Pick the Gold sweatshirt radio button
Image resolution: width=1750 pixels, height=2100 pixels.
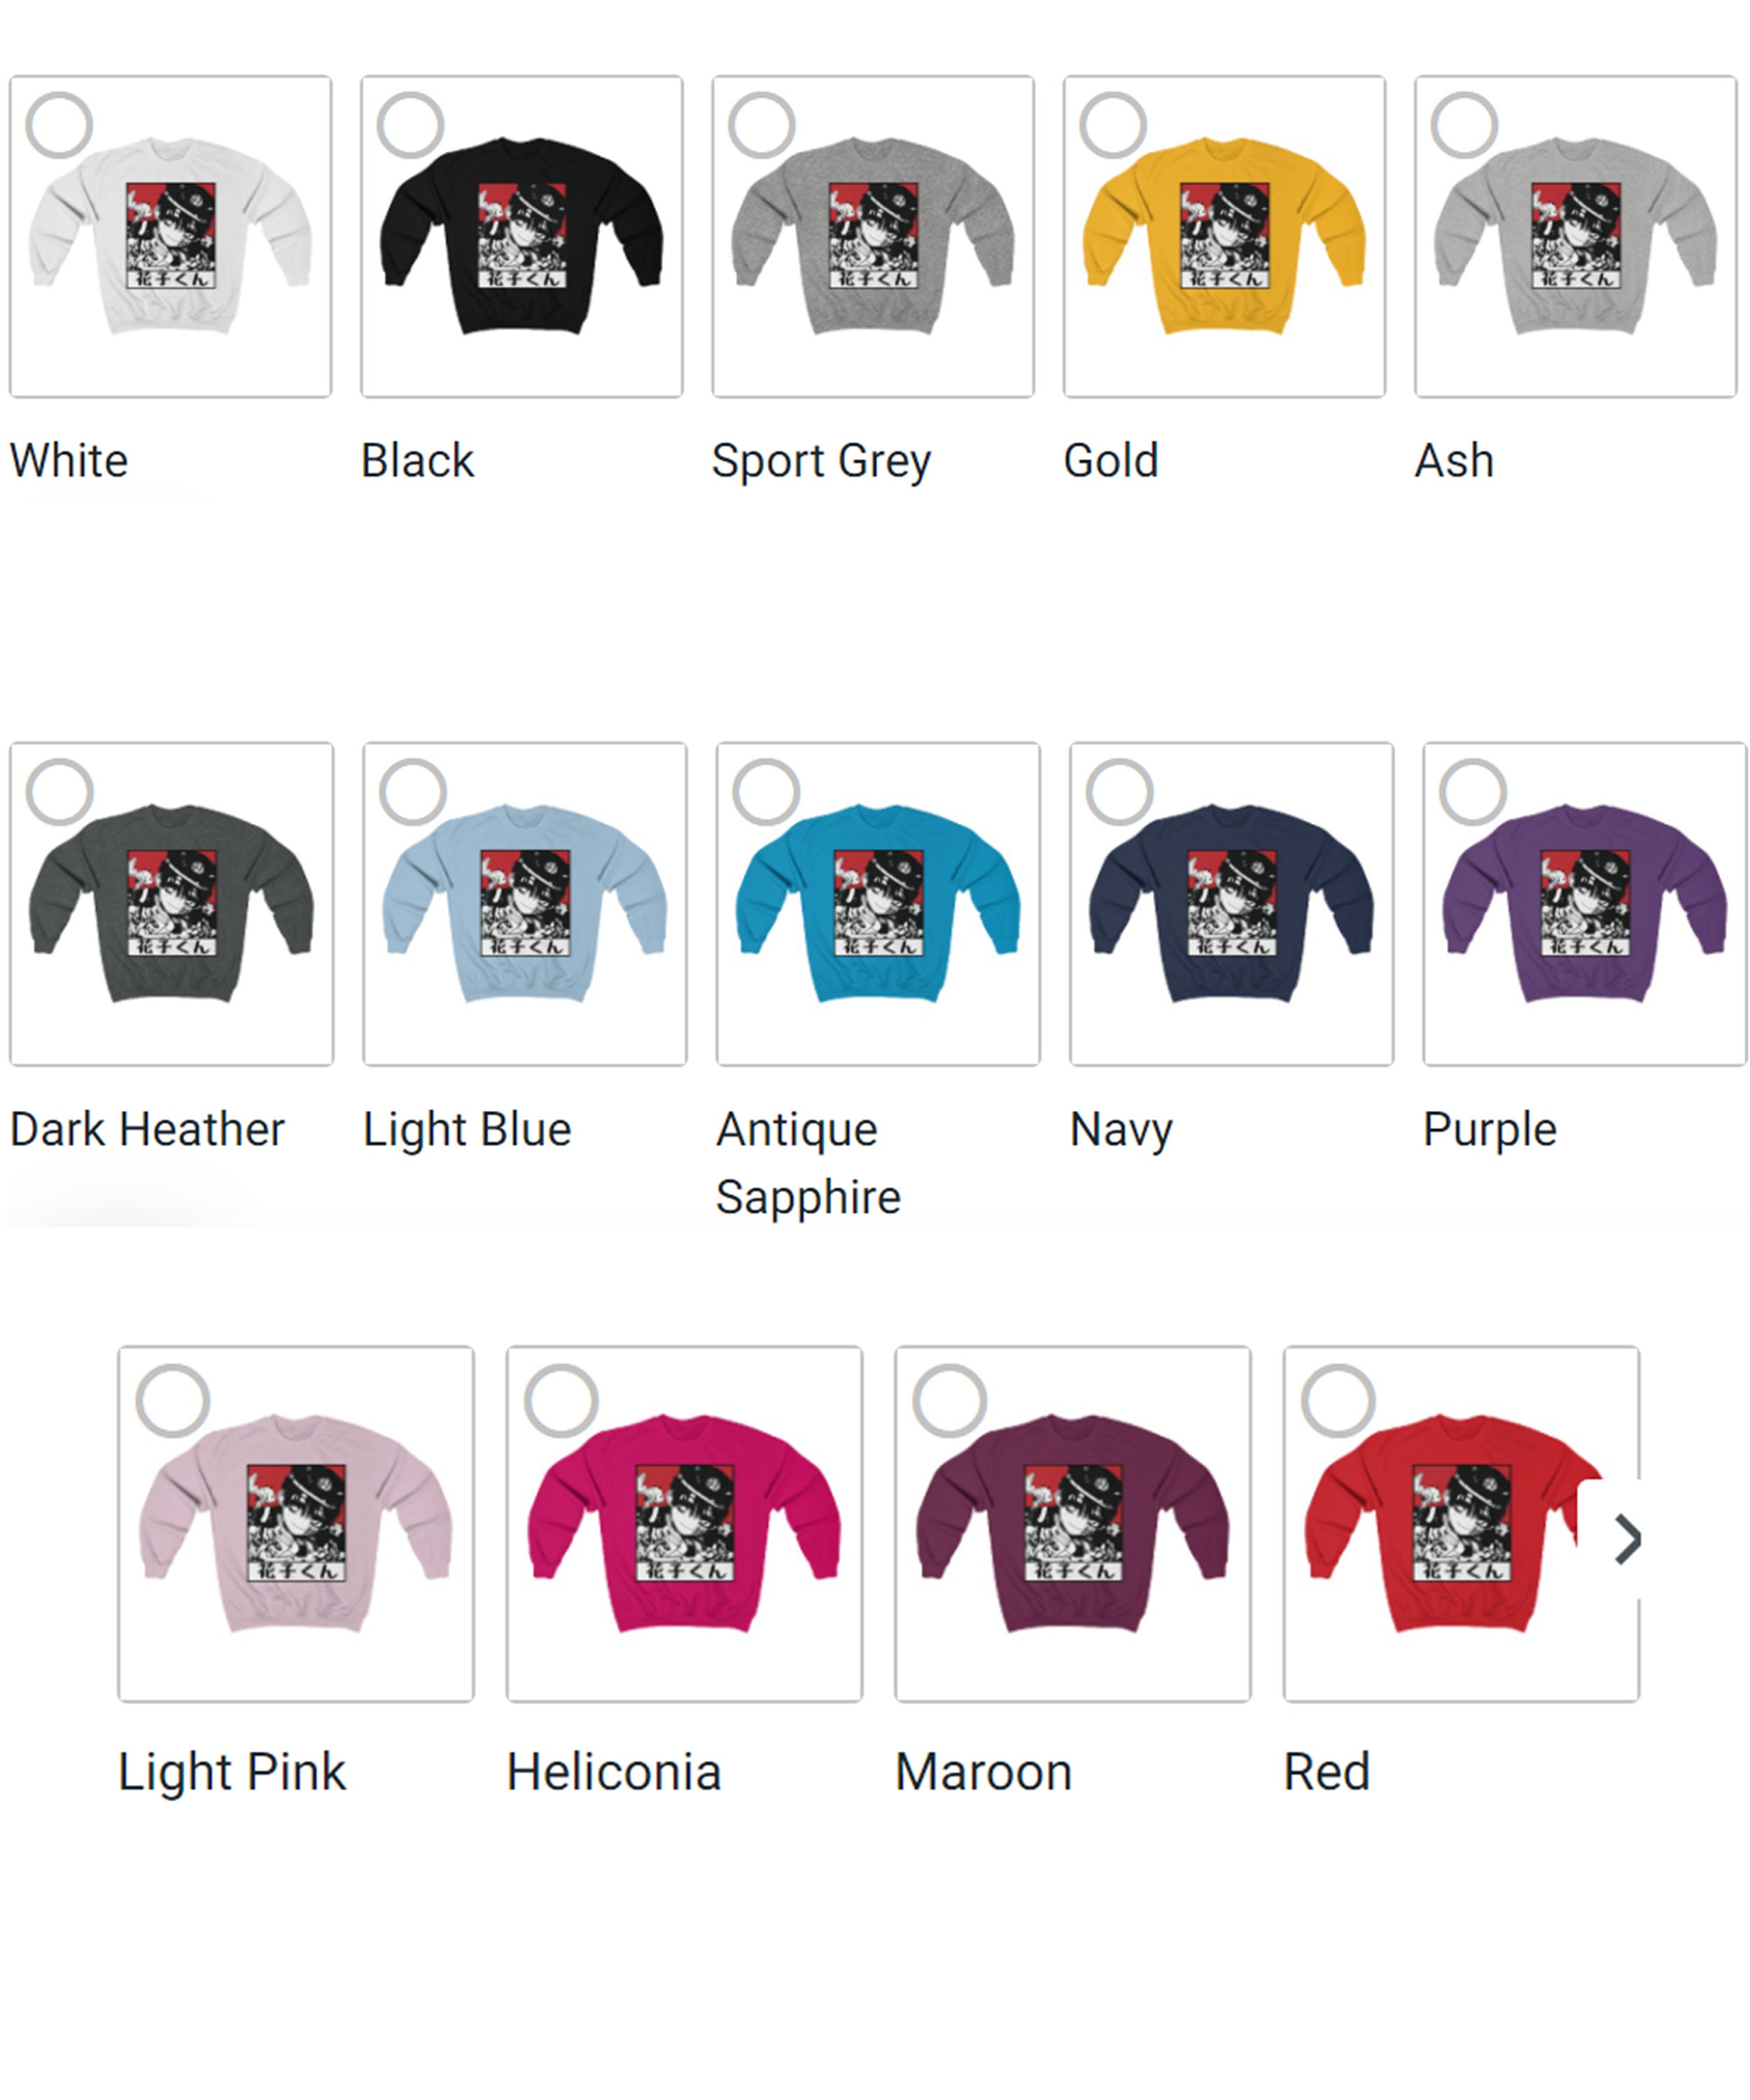(1113, 125)
